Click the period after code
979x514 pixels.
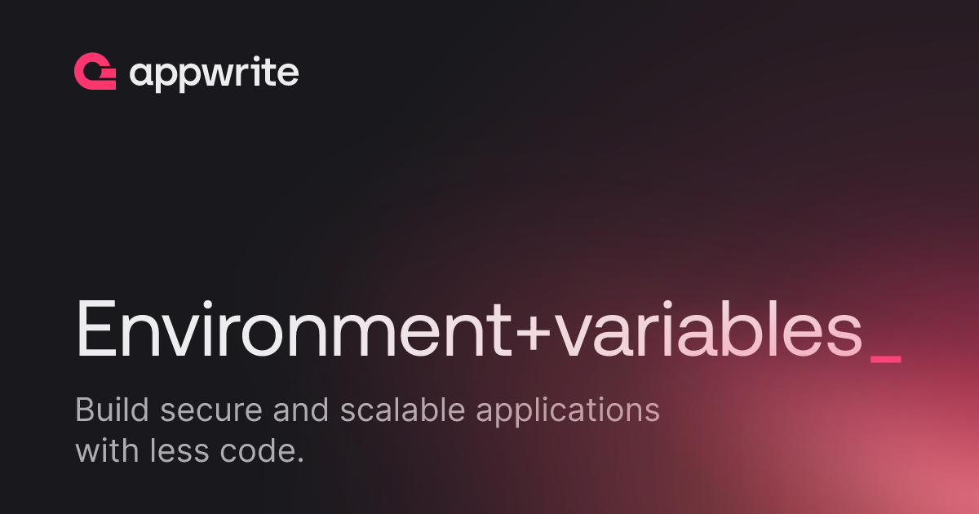tap(297, 461)
